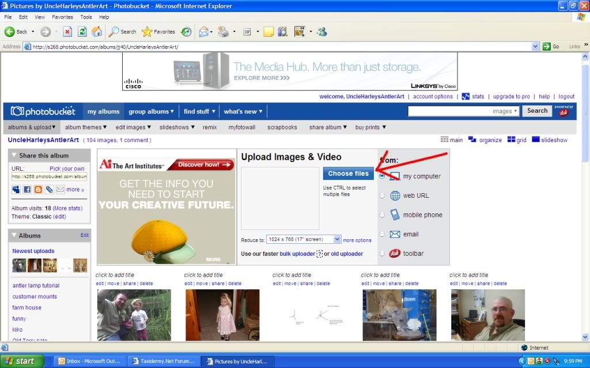The image size is (590, 368).
Task: Open the Reduce to size dropdown
Action: [336, 239]
